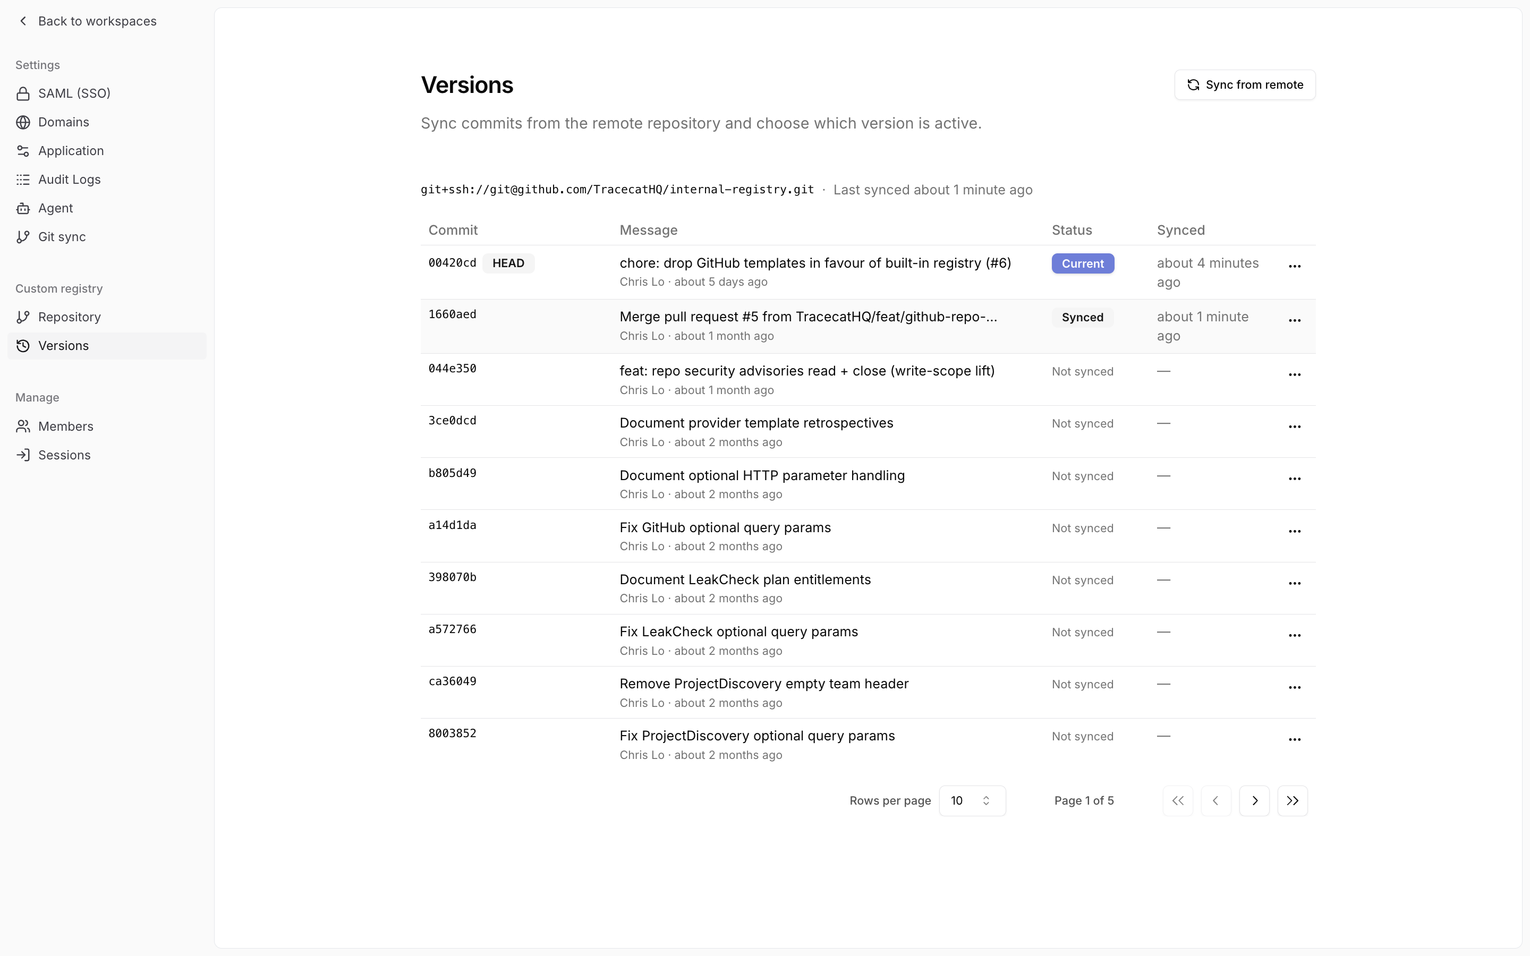Open actions menu for commit a572766
Screen dimensions: 1530x956
tap(1294, 635)
